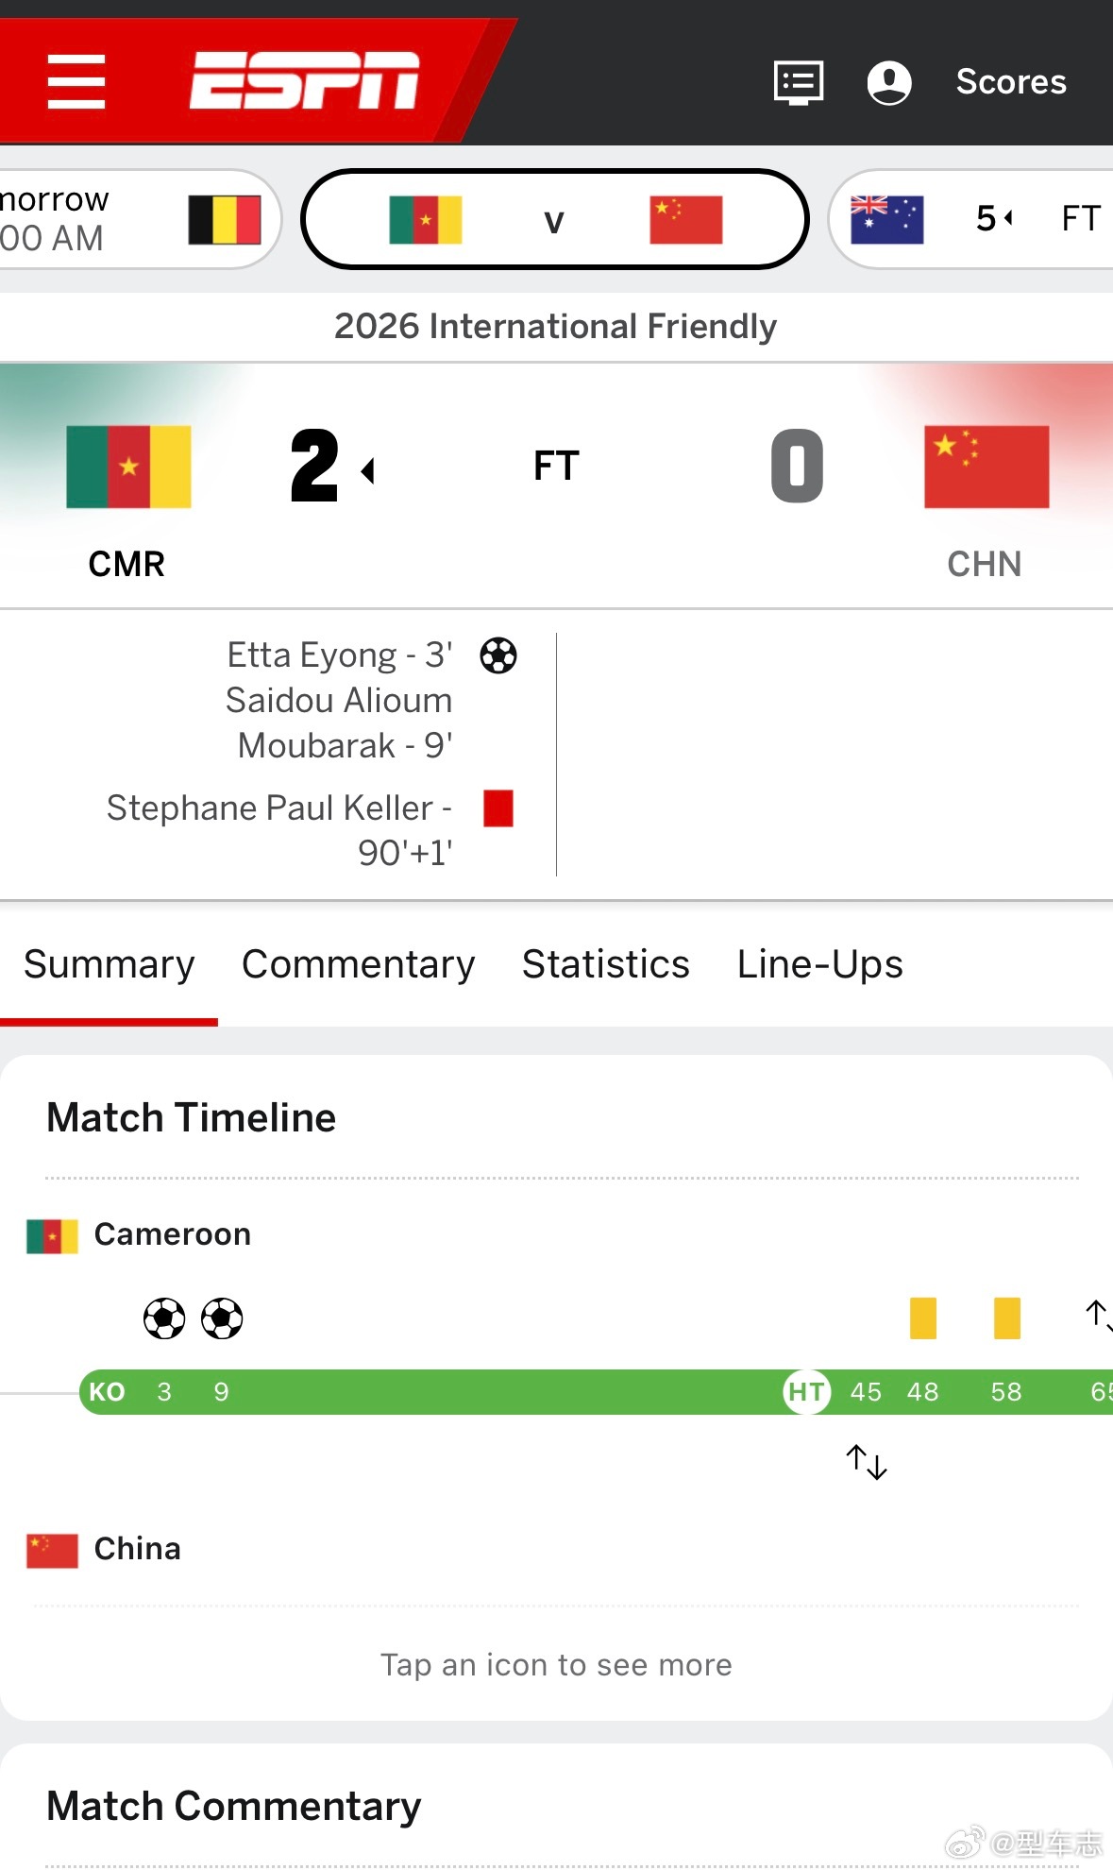
Task: Click the ESPN logo
Action: click(304, 81)
